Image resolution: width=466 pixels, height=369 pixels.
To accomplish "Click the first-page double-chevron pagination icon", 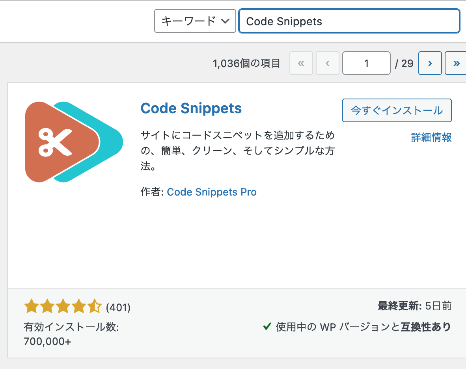I will [x=301, y=63].
